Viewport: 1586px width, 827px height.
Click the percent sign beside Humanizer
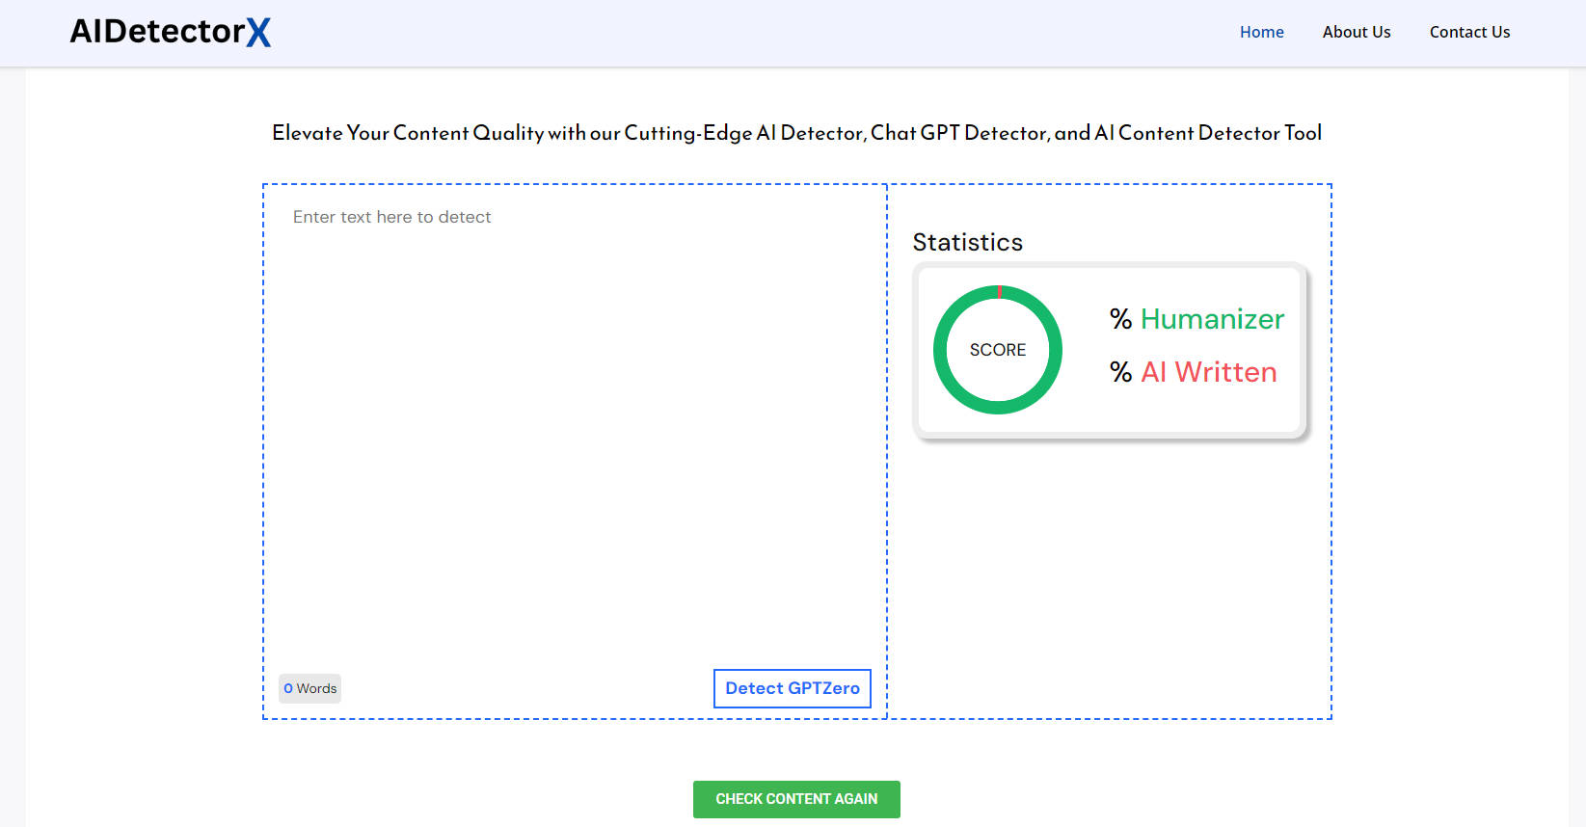pyautogui.click(x=1120, y=319)
